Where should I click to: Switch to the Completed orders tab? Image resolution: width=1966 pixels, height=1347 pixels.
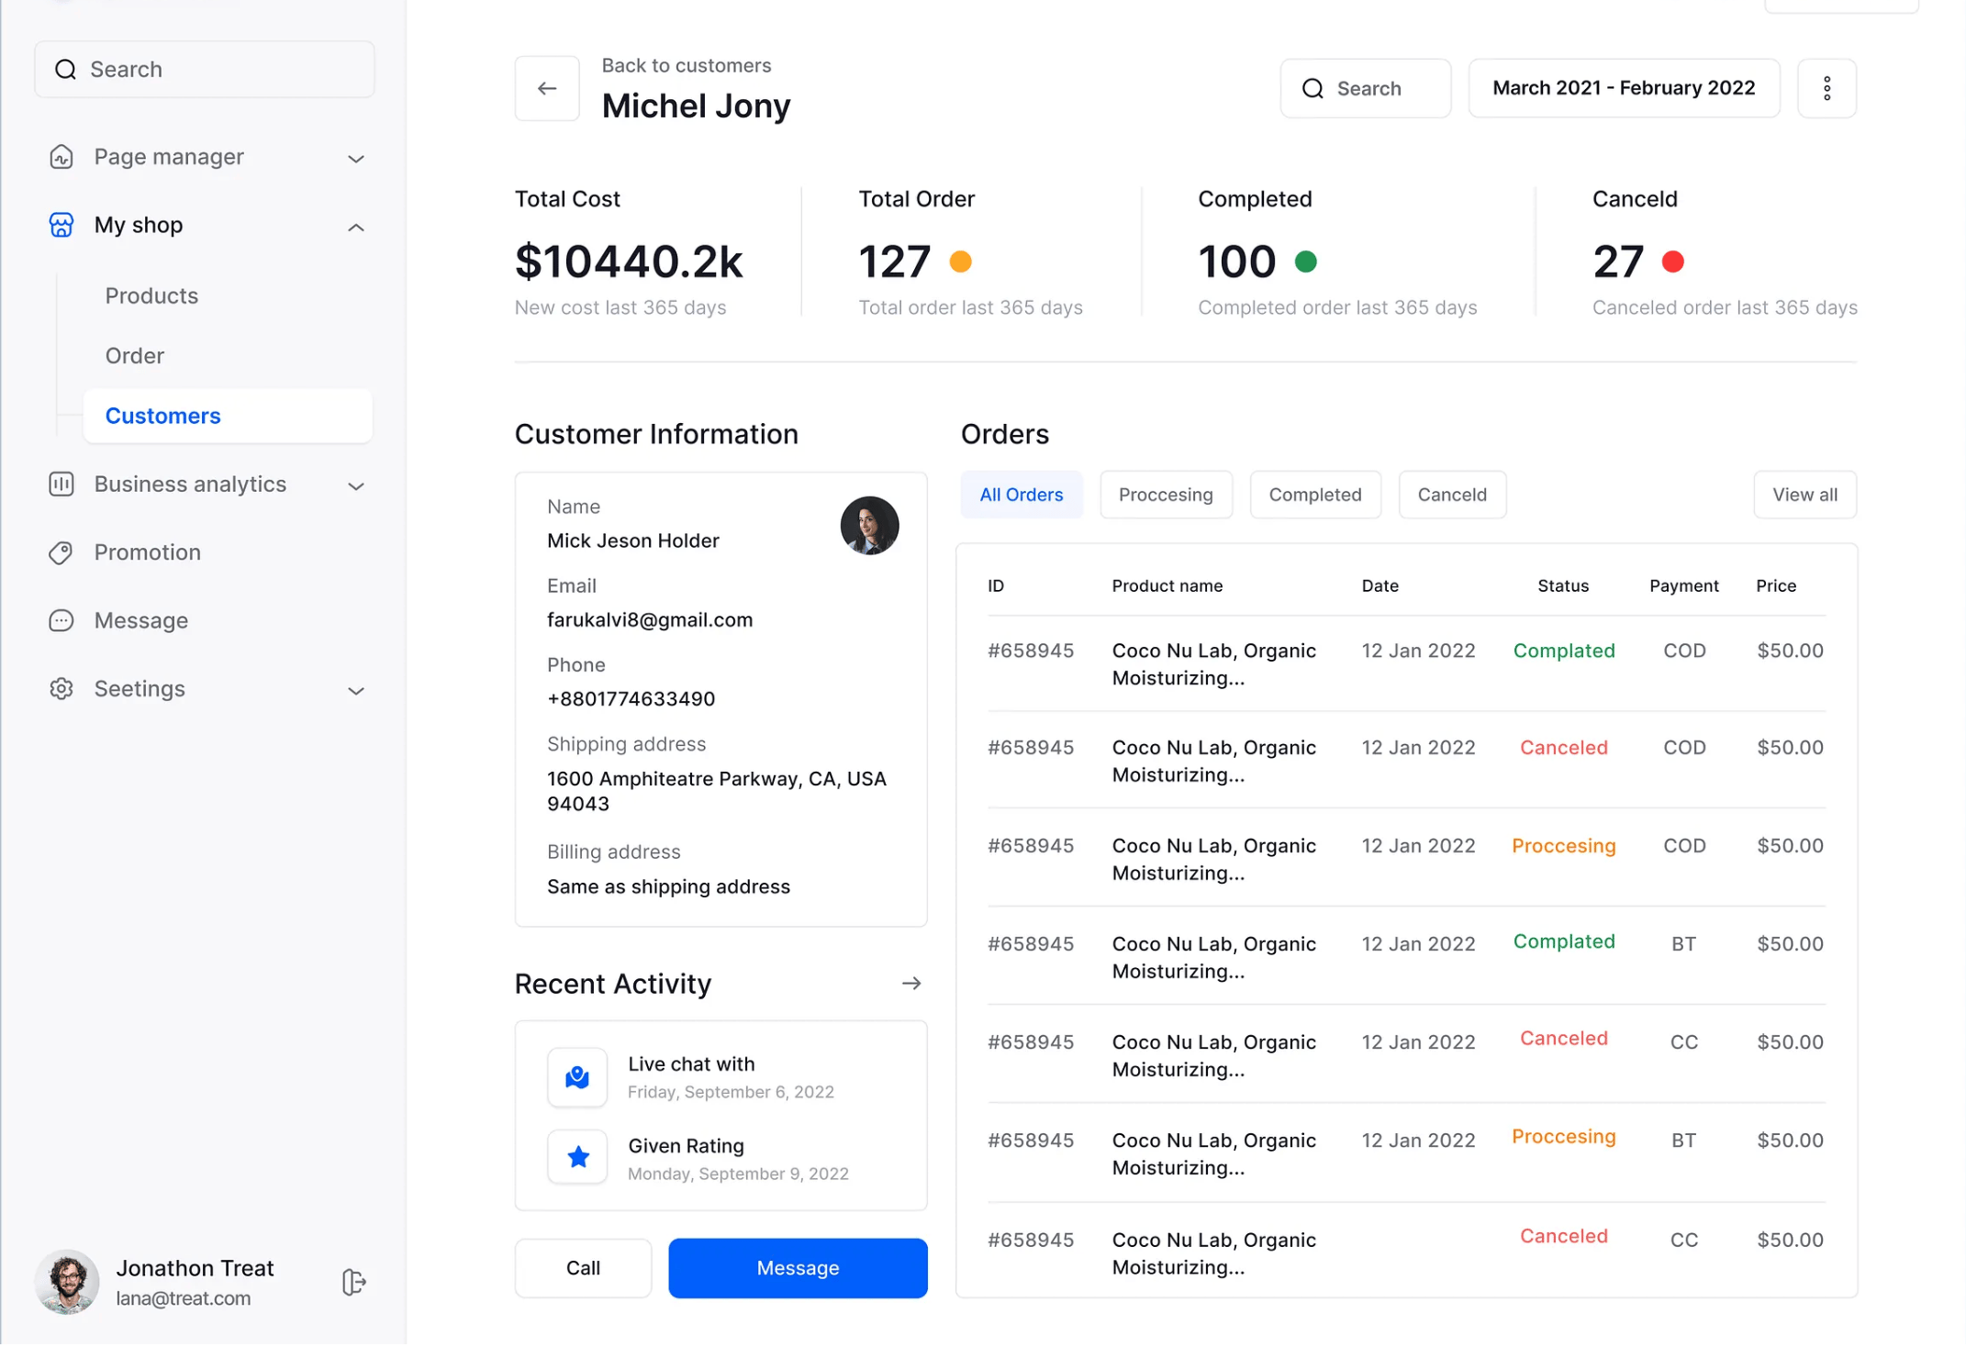(1314, 495)
